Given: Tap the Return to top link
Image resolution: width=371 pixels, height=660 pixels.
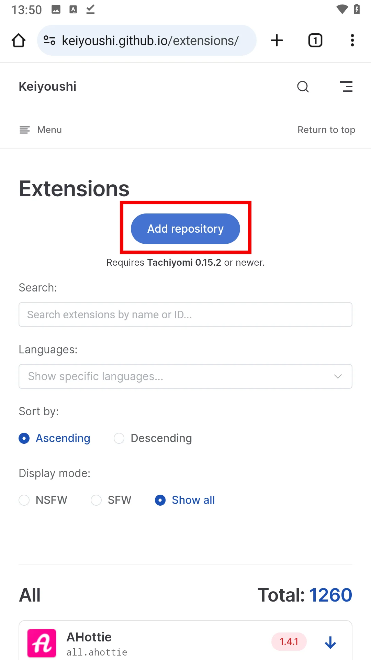Looking at the screenshot, I should coord(326,130).
